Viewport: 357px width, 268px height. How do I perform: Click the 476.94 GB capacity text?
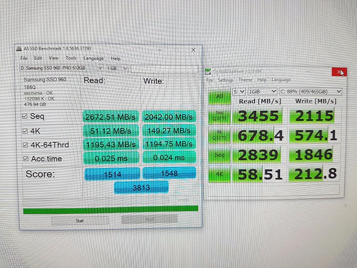point(35,105)
